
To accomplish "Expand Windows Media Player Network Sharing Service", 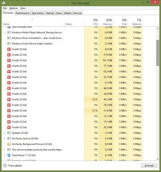I will (4, 32).
